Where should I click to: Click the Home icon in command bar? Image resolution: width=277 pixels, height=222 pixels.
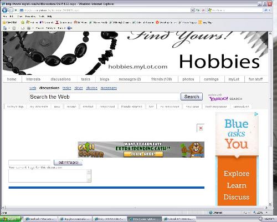click(5, 28)
